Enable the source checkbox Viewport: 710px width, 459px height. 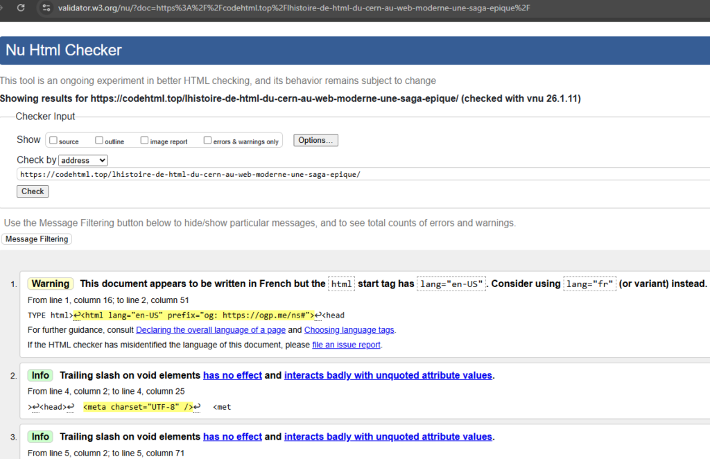53,140
